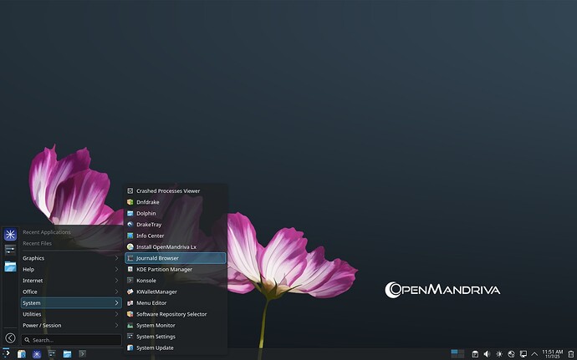
Task: Expand the Graphics category submenu
Action: click(x=71, y=258)
